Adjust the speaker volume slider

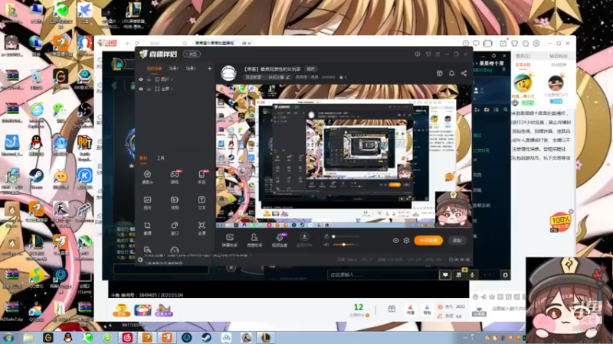pyautogui.click(x=346, y=245)
